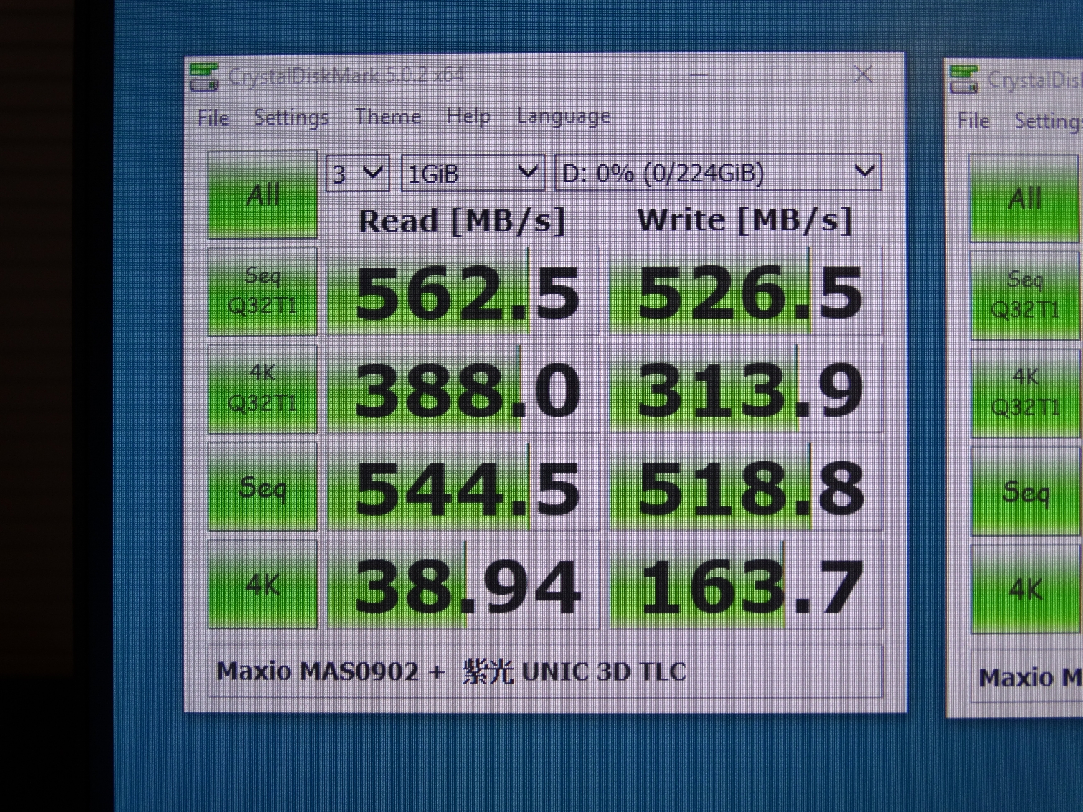The image size is (1083, 812).
Task: Click the second window's CrystalDiskMark title icon
Action: [964, 79]
